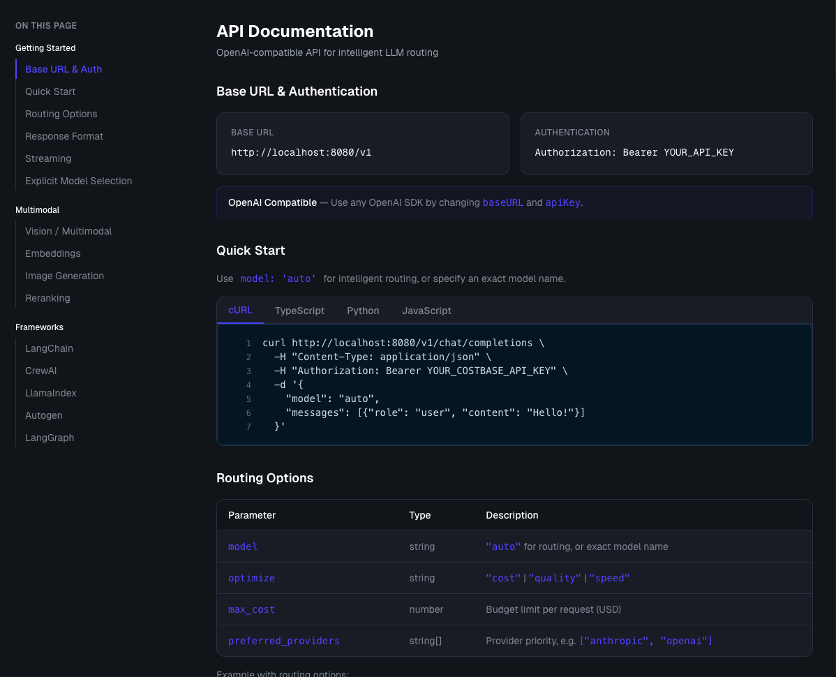Navigate to the Reranking section
The width and height of the screenshot is (836, 677).
click(47, 298)
